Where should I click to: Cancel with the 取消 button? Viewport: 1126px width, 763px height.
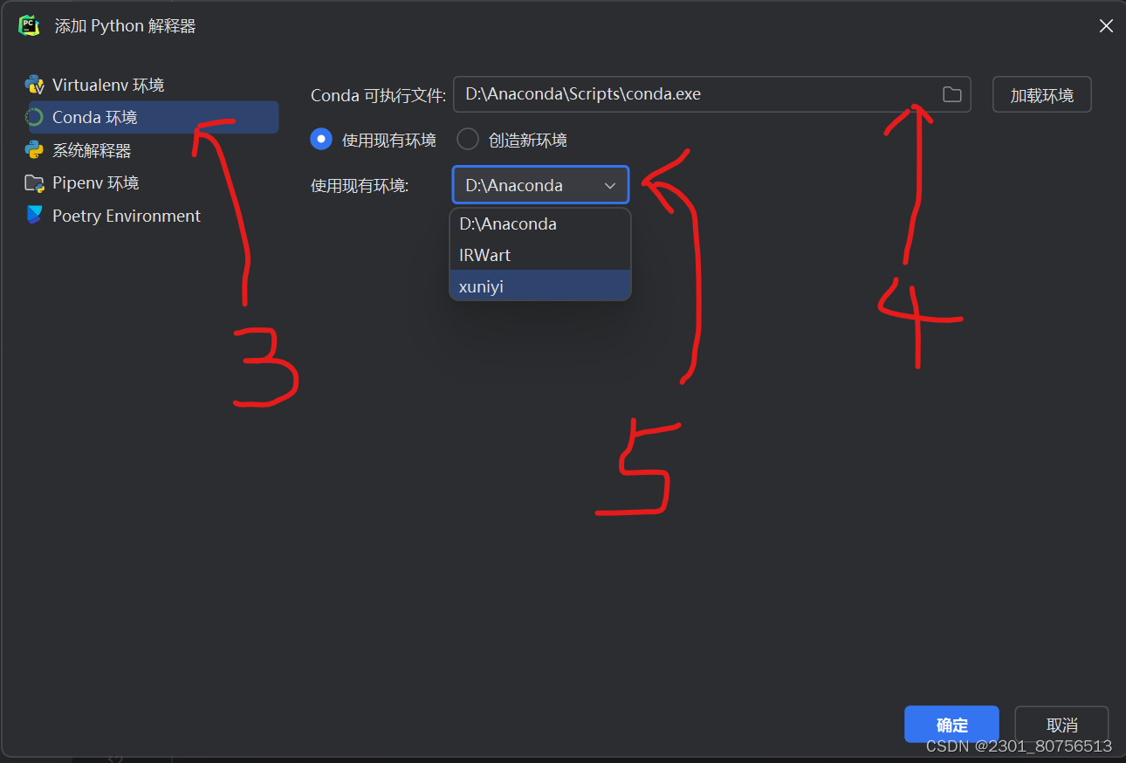tap(1061, 725)
